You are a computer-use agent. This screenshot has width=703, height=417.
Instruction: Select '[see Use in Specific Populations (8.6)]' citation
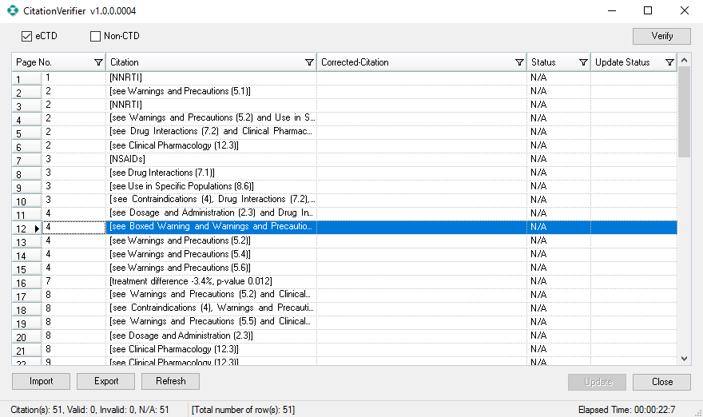pos(211,186)
